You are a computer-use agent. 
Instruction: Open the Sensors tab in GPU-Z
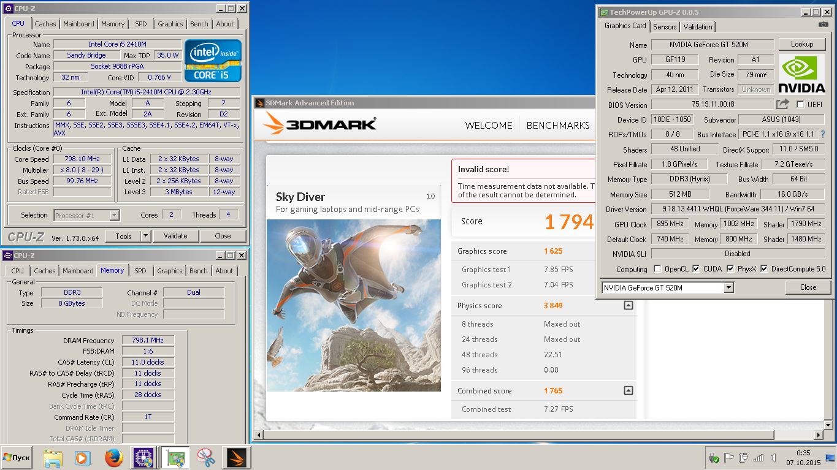[x=665, y=26]
